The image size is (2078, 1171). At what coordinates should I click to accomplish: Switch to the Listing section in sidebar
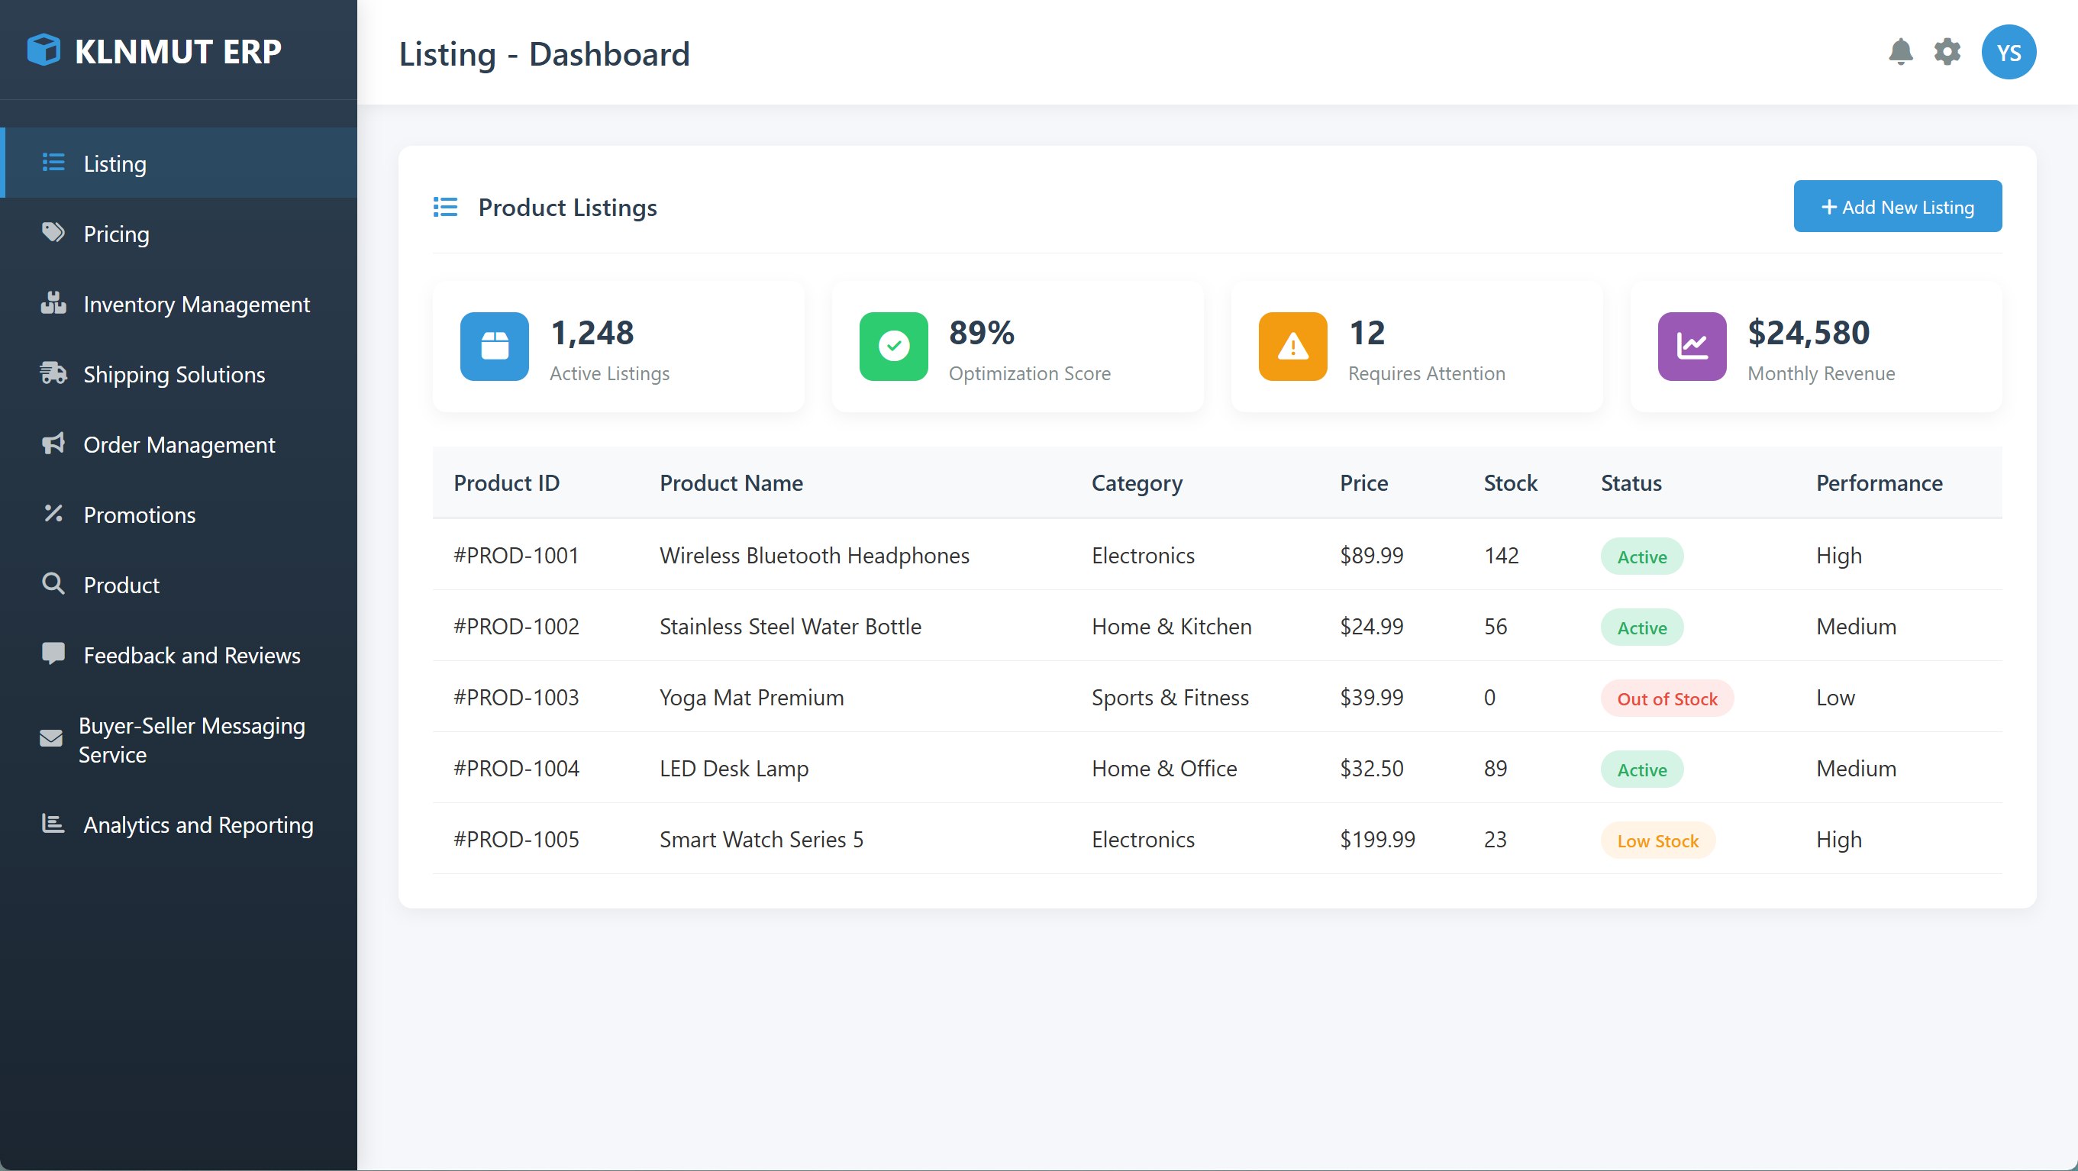[x=115, y=163]
